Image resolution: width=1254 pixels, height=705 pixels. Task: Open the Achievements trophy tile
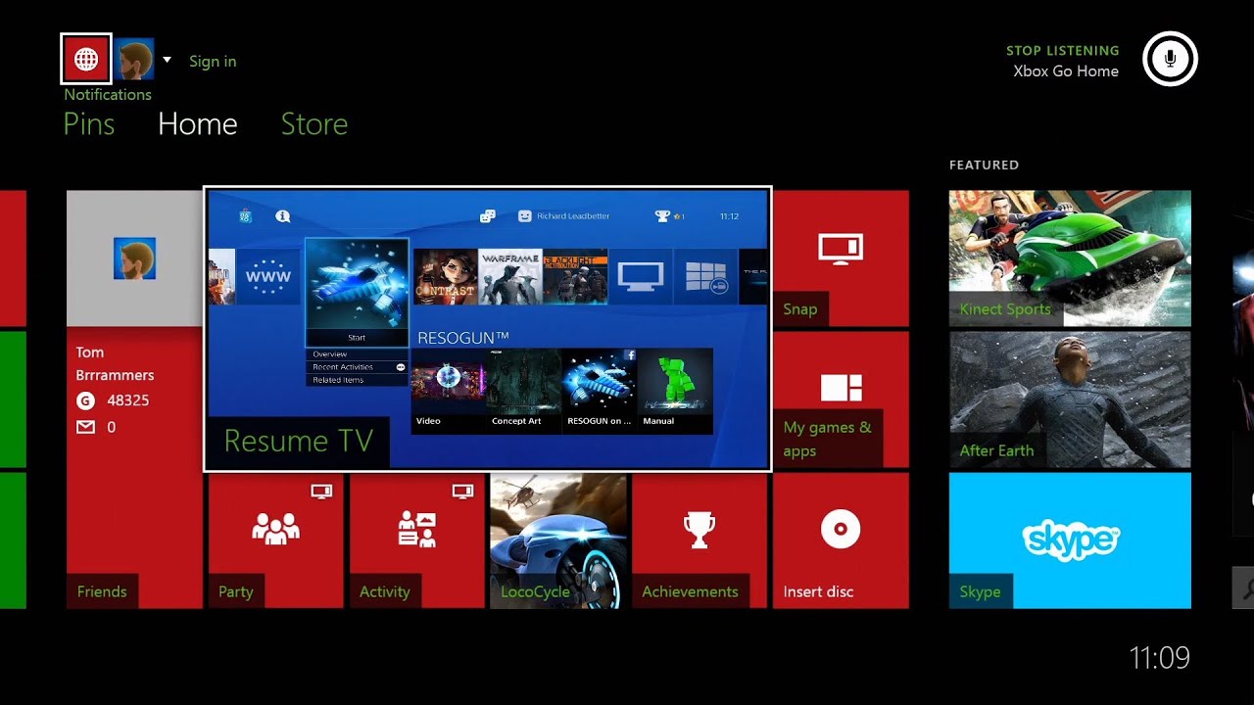click(699, 540)
